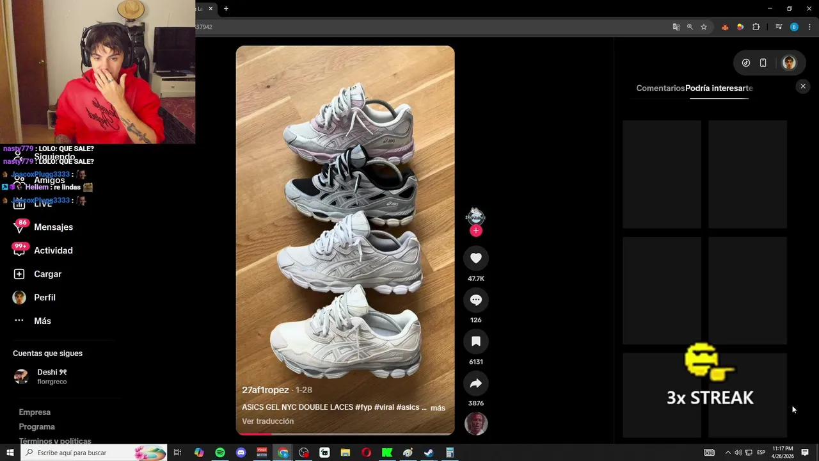Click Ver traducción under the caption
The image size is (819, 461).
pyautogui.click(x=267, y=421)
